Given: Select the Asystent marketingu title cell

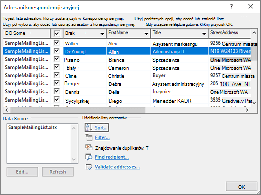Looking at the screenshot, I should pyautogui.click(x=179, y=44).
